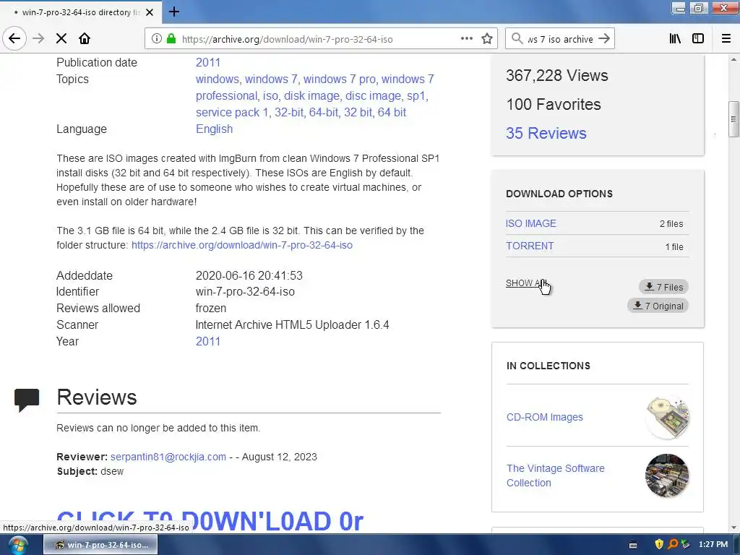Click the CLICK TO DOWNLOAD review link
This screenshot has height=555, width=740.
point(210,521)
